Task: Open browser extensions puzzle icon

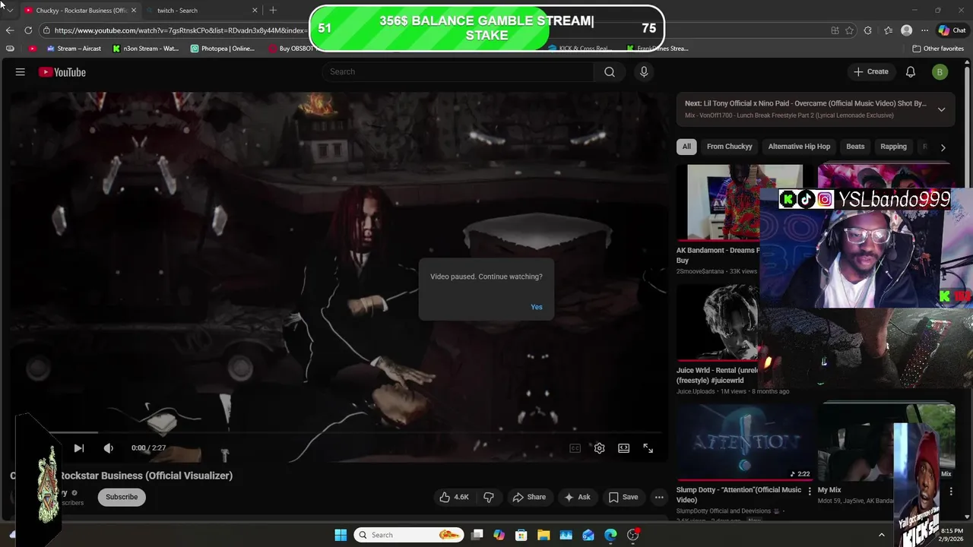Action: [x=868, y=30]
